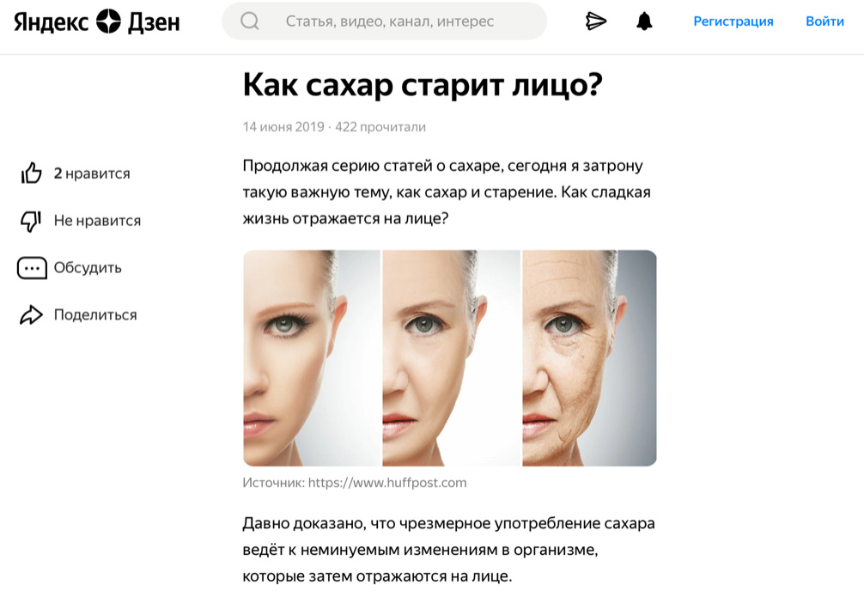Click the thumbs-up like icon

pos(32,174)
